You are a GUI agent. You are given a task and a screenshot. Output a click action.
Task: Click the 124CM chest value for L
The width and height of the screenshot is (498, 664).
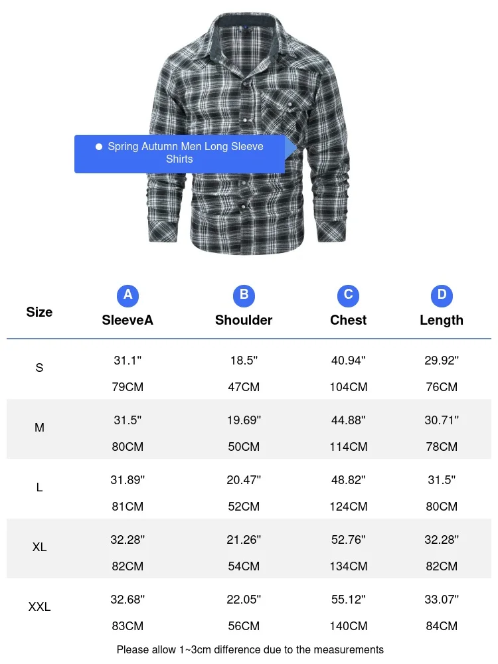(x=349, y=507)
